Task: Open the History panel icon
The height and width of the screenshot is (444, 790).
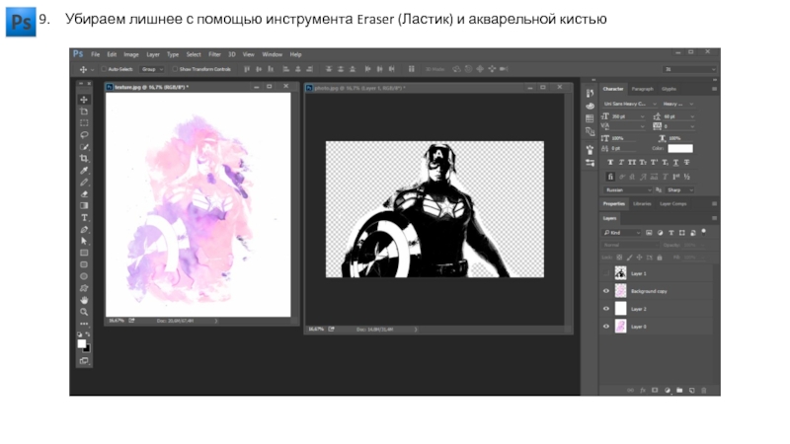Action: pyautogui.click(x=590, y=93)
